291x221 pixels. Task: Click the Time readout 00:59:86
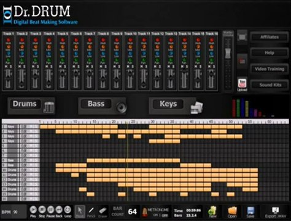point(193,210)
